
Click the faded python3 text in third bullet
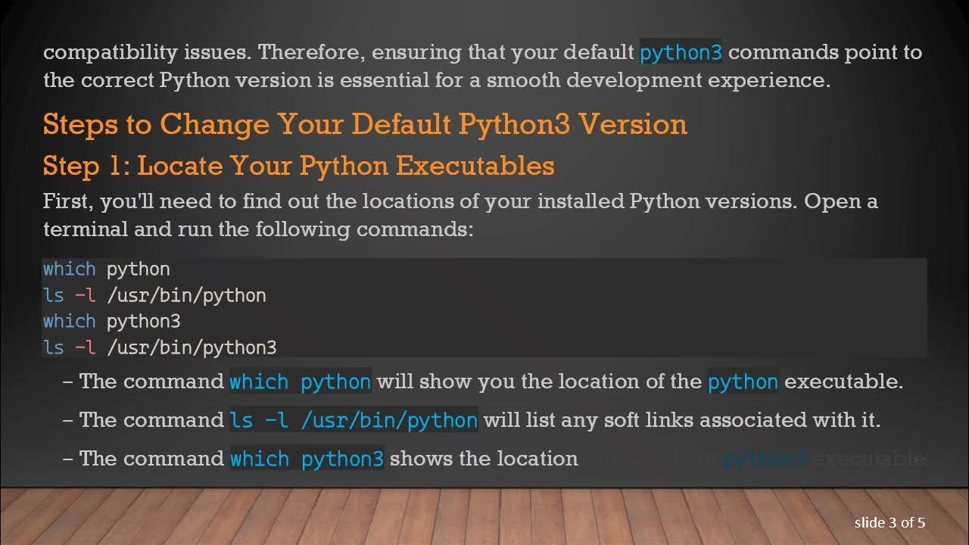(764, 459)
